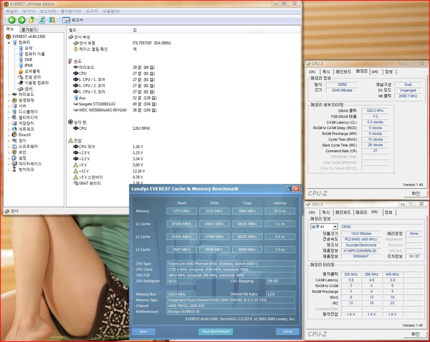This screenshot has height=342, width=430.
Task: Click the 값 column header
Action: coord(193,30)
